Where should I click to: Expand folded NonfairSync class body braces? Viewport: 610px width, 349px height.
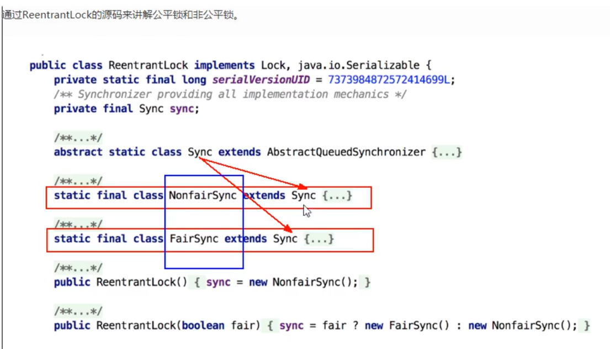click(337, 195)
